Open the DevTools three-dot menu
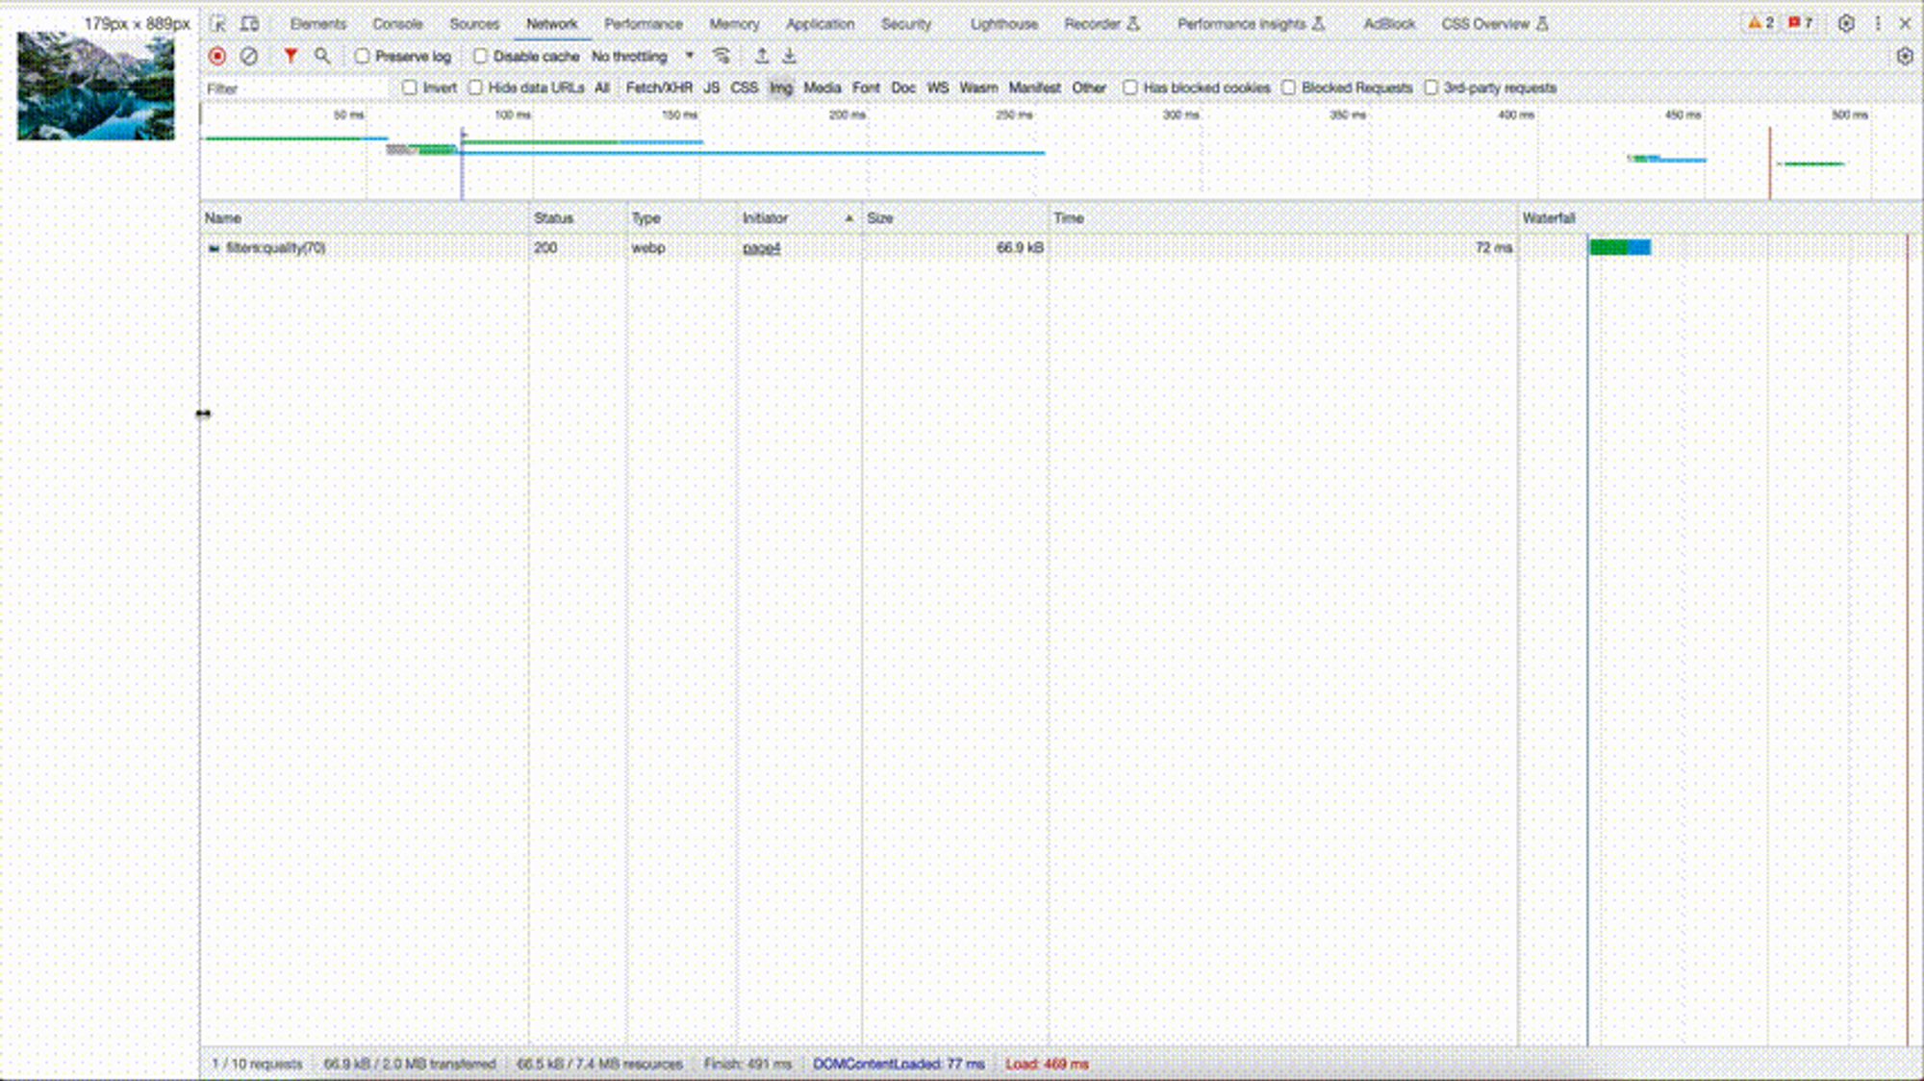The height and width of the screenshot is (1081, 1924). [1877, 24]
